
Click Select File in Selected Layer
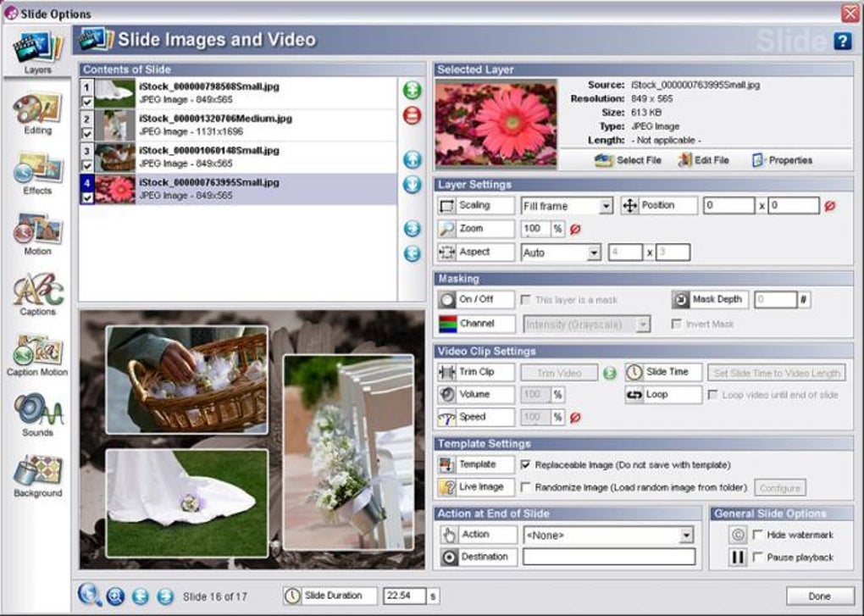629,160
